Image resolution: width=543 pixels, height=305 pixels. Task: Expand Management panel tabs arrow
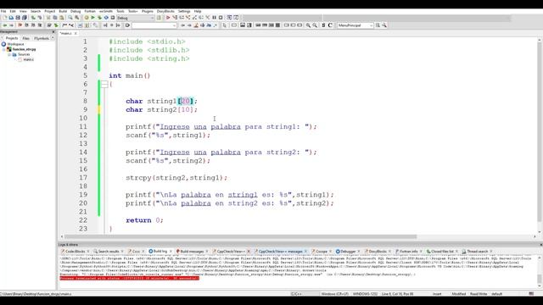(53, 38)
